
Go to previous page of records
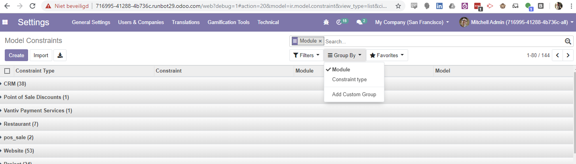[557, 56]
